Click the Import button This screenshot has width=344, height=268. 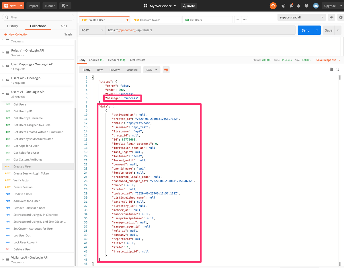[33, 6]
